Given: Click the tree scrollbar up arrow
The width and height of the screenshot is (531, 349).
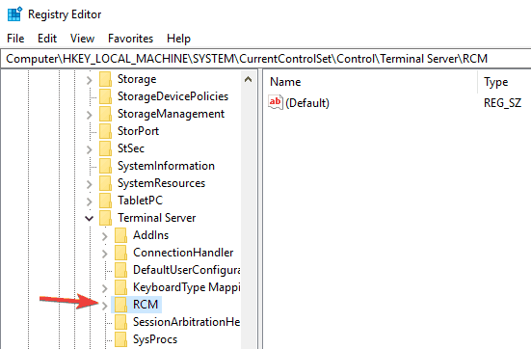Looking at the screenshot, I should point(249,80).
